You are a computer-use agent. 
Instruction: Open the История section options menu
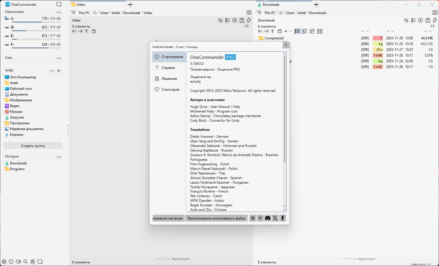59,157
